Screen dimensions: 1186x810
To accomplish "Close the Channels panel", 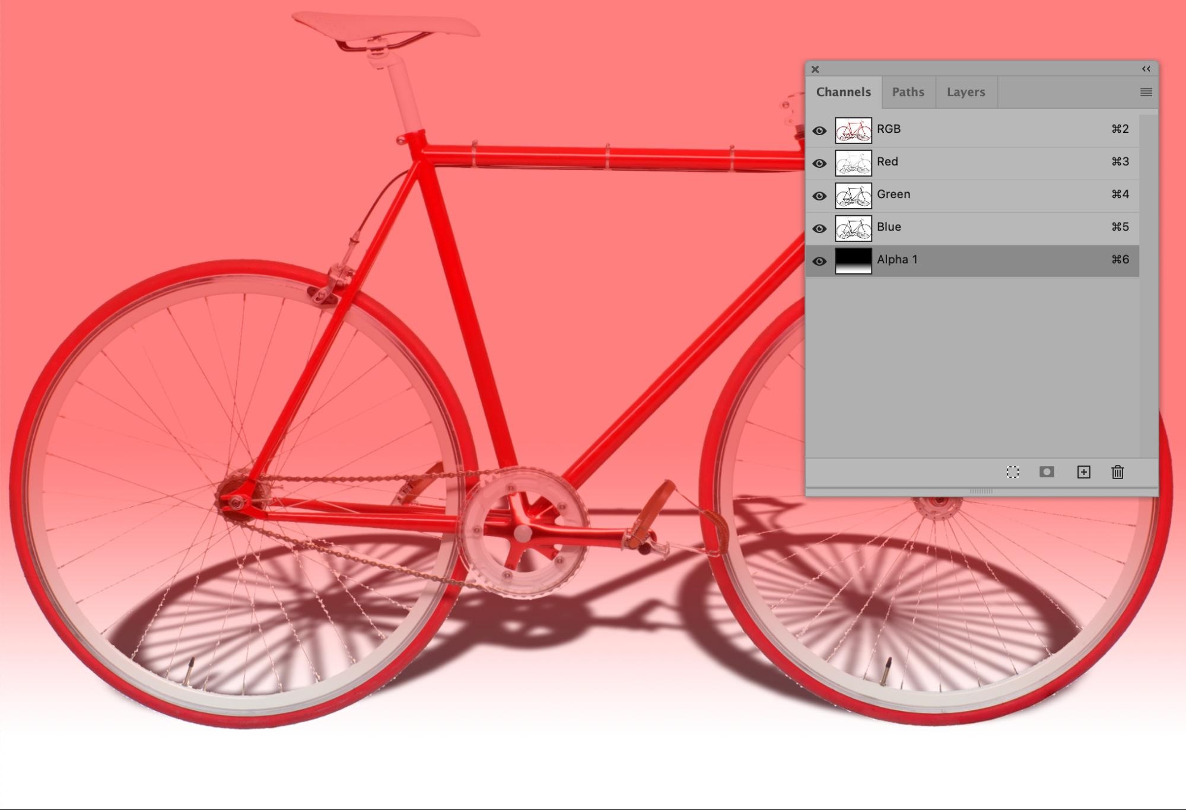I will click(x=815, y=69).
